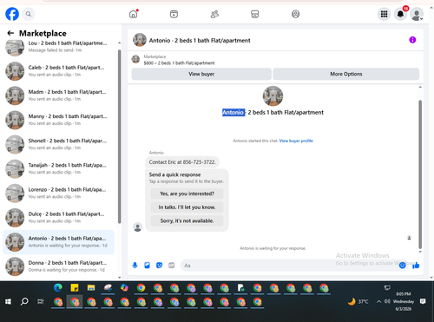Focus the Aa message input field
The width and height of the screenshot is (434, 322).
[x=288, y=266]
